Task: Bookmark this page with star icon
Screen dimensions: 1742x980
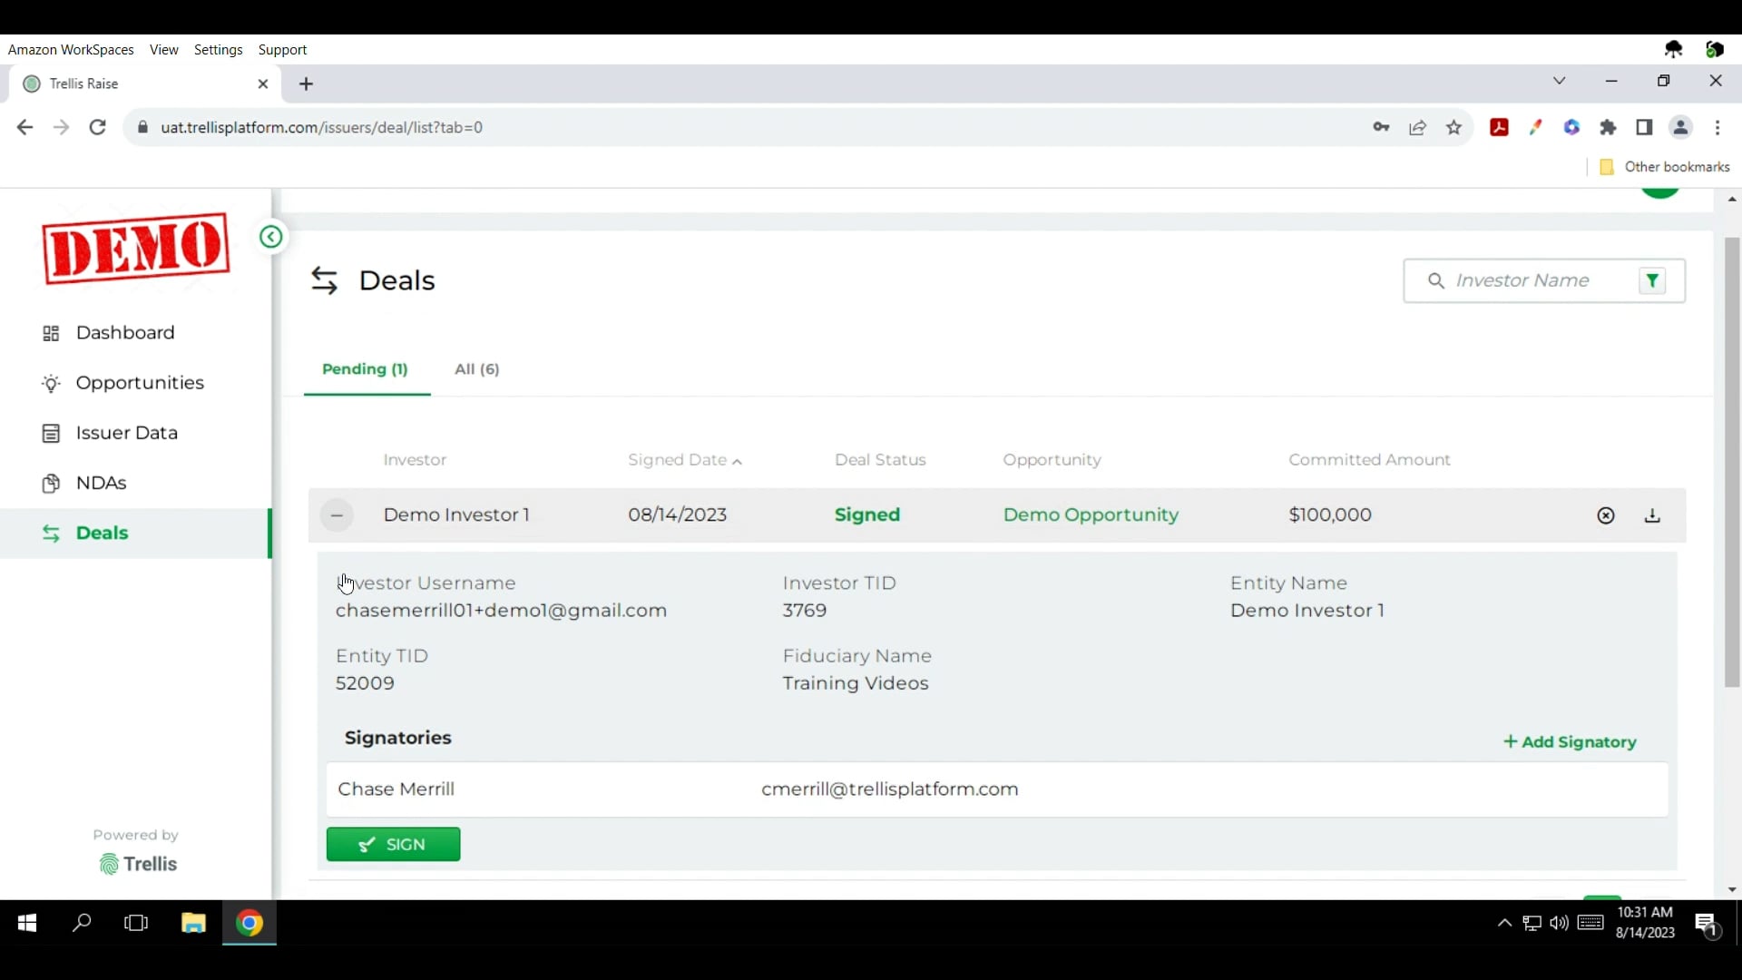Action: 1454,127
